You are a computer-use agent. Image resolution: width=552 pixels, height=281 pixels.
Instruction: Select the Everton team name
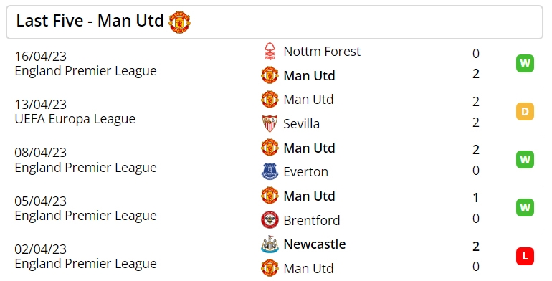pos(305,172)
